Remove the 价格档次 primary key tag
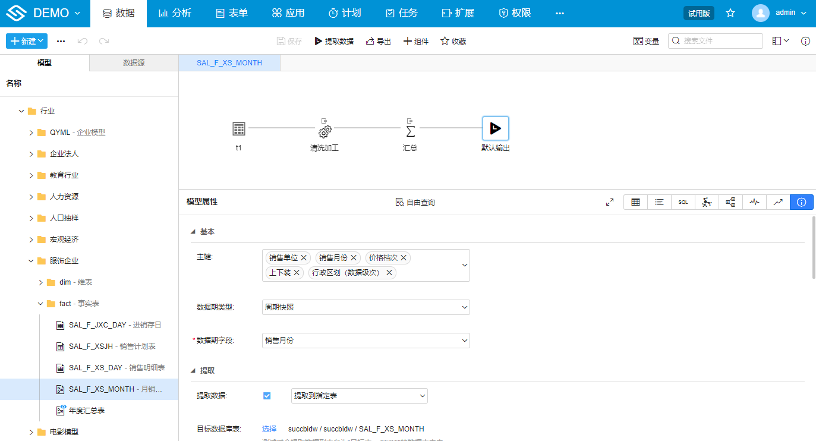Image resolution: width=816 pixels, height=441 pixels. coord(404,257)
